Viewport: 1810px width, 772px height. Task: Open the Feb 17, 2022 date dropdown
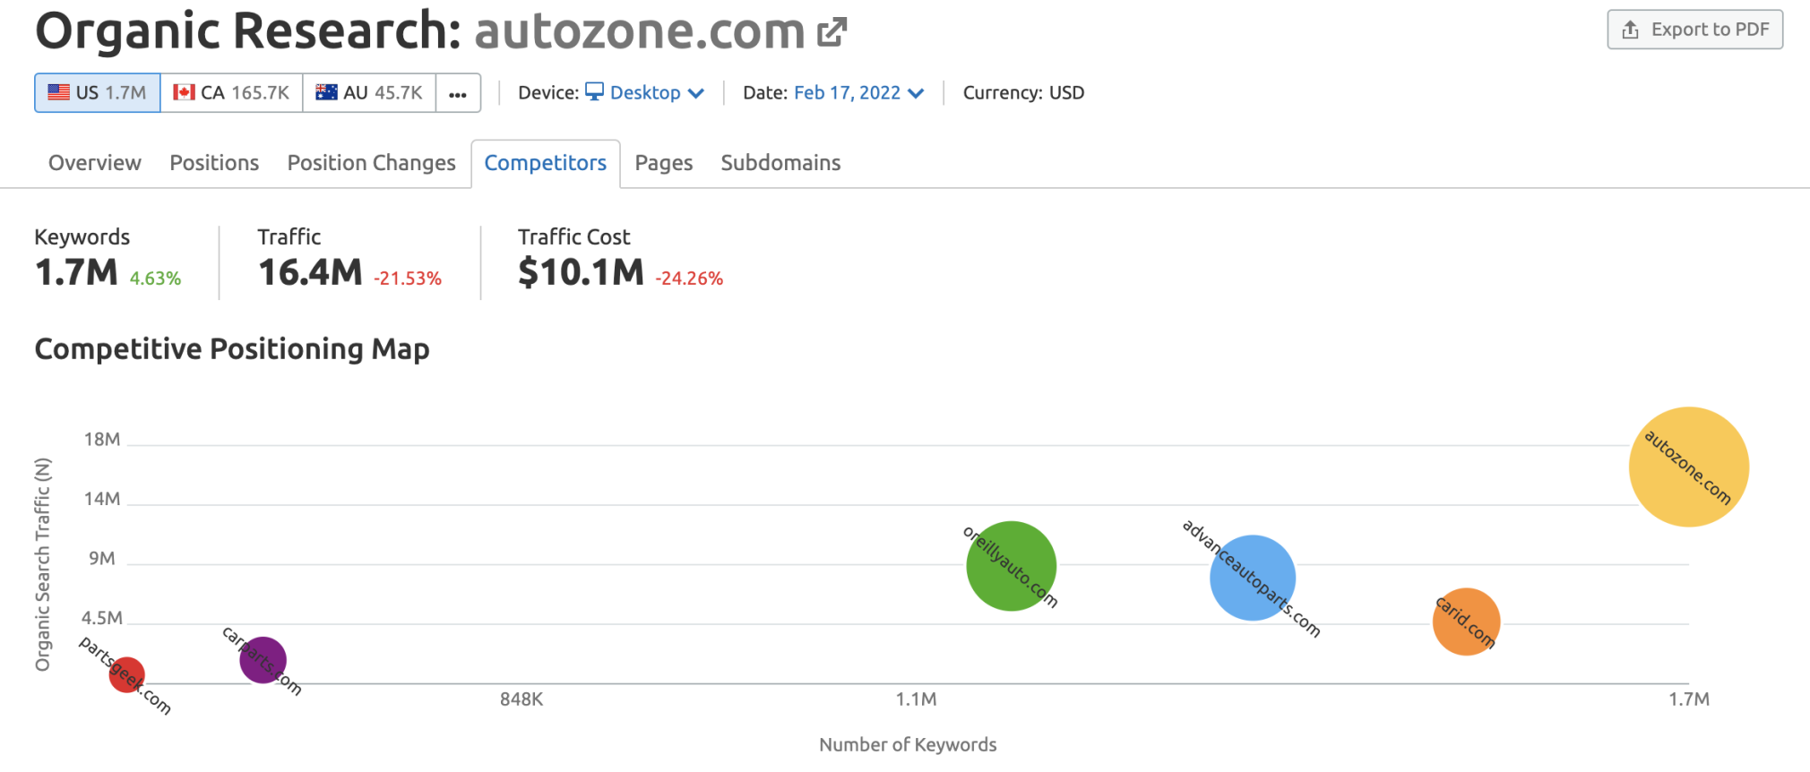click(x=858, y=93)
